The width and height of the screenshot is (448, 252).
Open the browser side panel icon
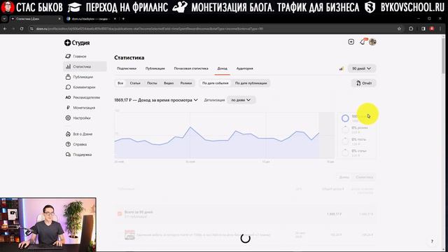423,29
